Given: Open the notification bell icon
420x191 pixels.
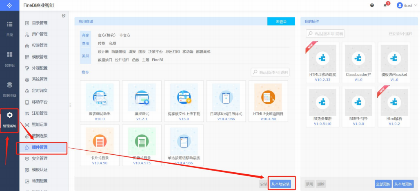Looking at the screenshot, I should [385, 5].
